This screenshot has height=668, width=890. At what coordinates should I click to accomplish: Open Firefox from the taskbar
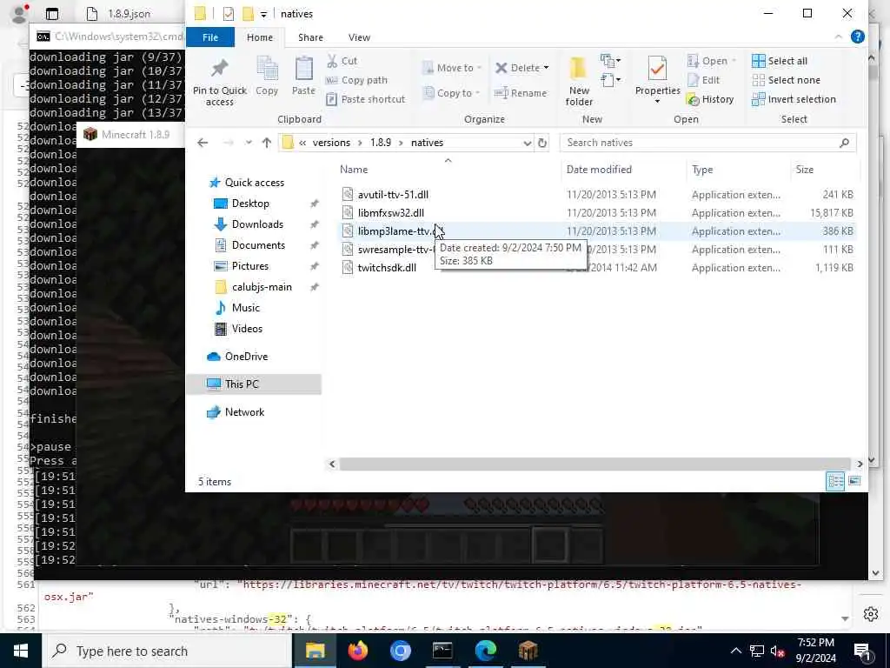[357, 651]
